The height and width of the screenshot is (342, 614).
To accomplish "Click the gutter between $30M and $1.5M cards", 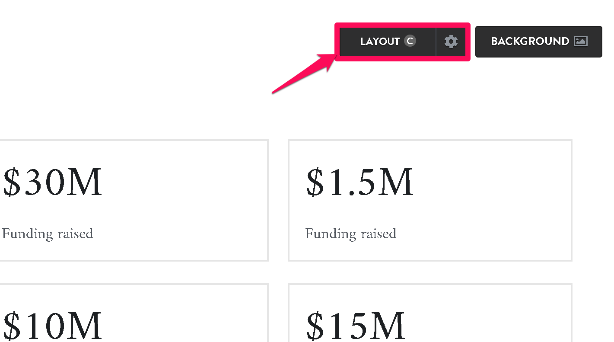I will pos(278,200).
